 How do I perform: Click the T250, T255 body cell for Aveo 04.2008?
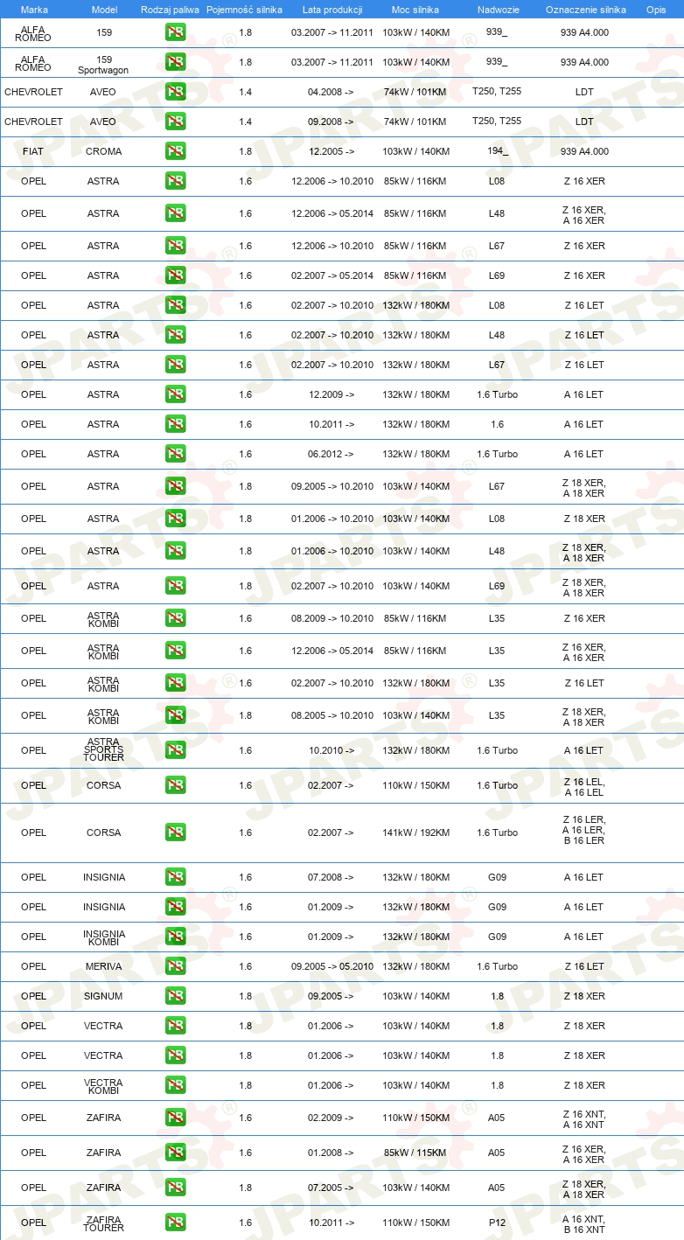tap(497, 91)
